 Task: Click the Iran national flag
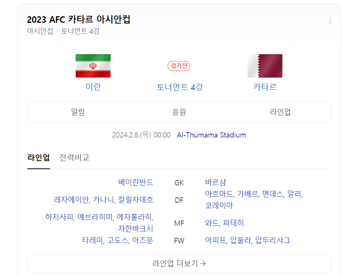[x=93, y=66]
